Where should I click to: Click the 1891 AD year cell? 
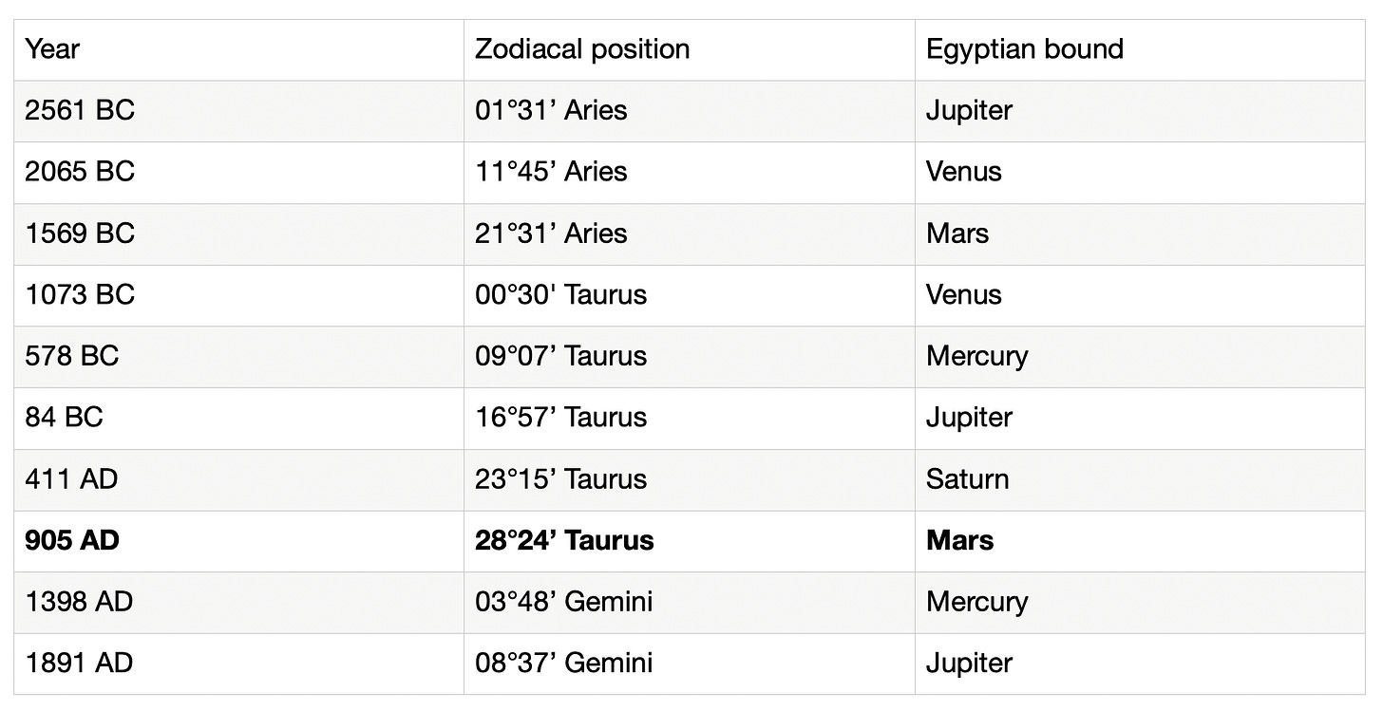click(239, 664)
